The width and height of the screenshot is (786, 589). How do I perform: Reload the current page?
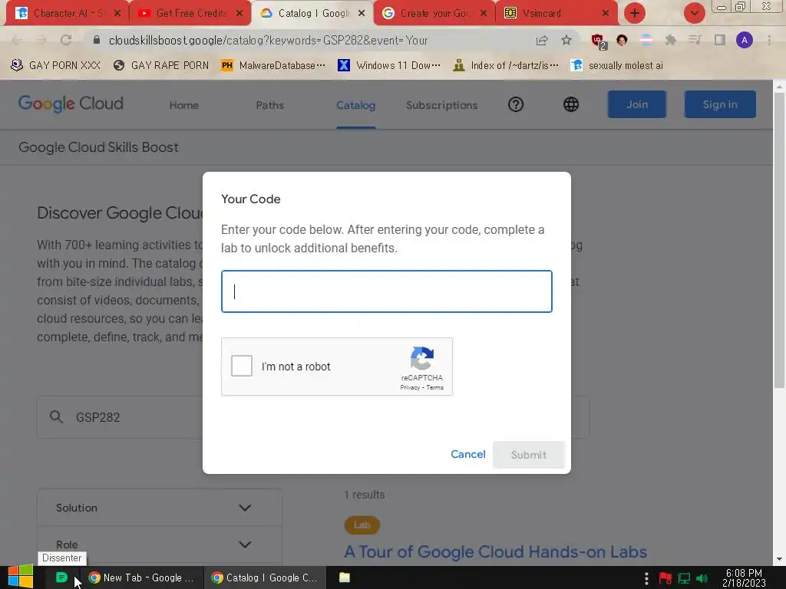66,40
